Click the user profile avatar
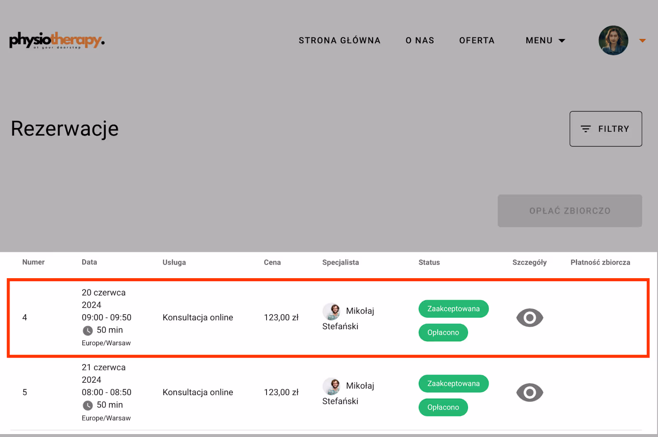 (x=613, y=40)
